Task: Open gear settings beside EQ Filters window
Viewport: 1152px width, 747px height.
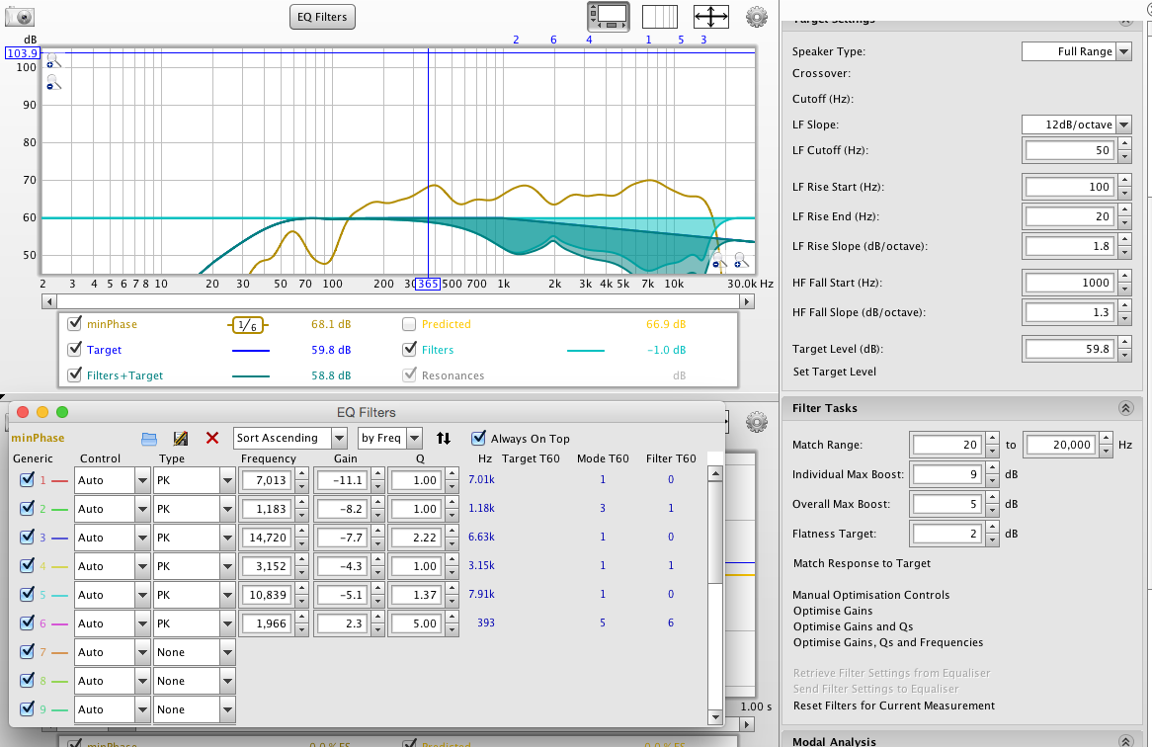Action: (x=756, y=422)
